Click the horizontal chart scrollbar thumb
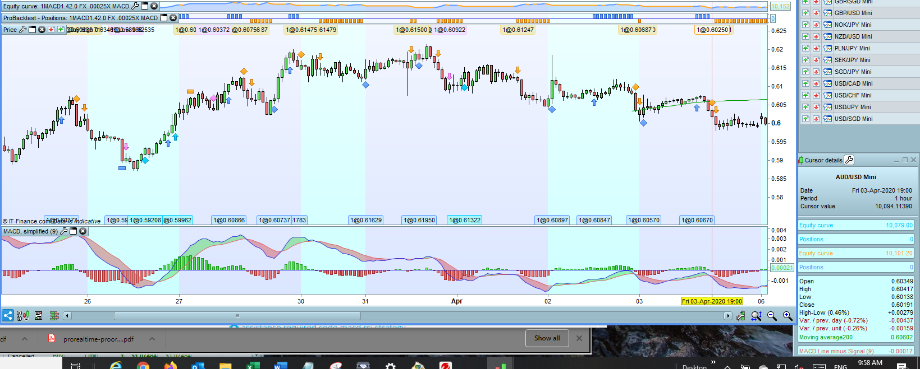The image size is (920, 369). click(237, 316)
